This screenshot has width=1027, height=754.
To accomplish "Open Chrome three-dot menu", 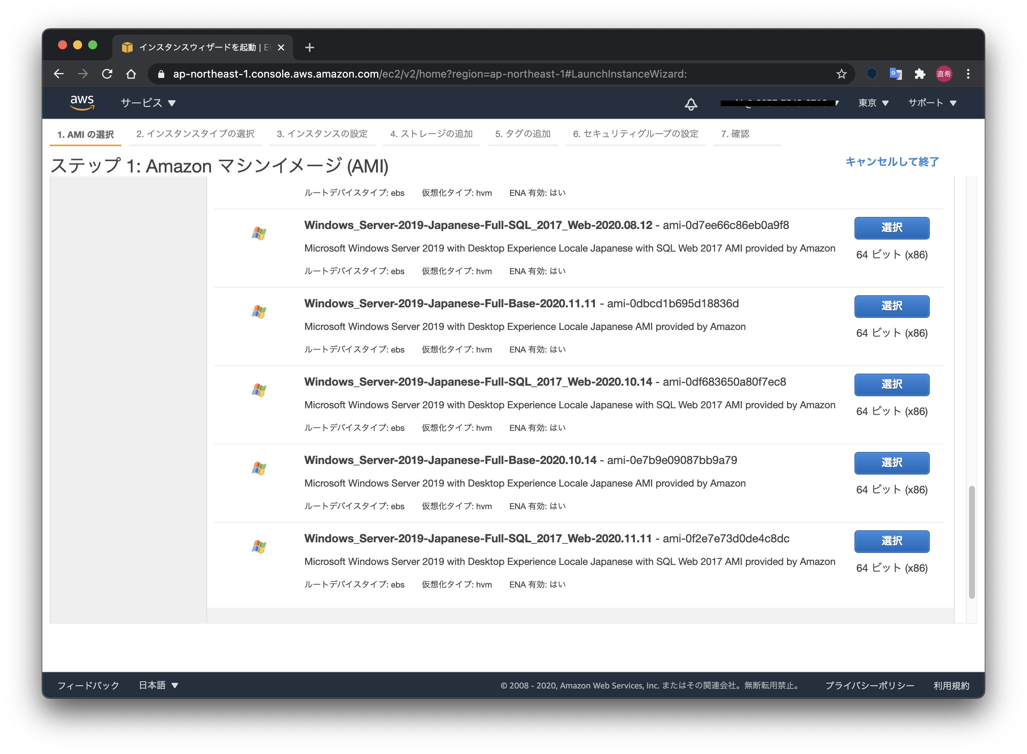I will [x=968, y=74].
